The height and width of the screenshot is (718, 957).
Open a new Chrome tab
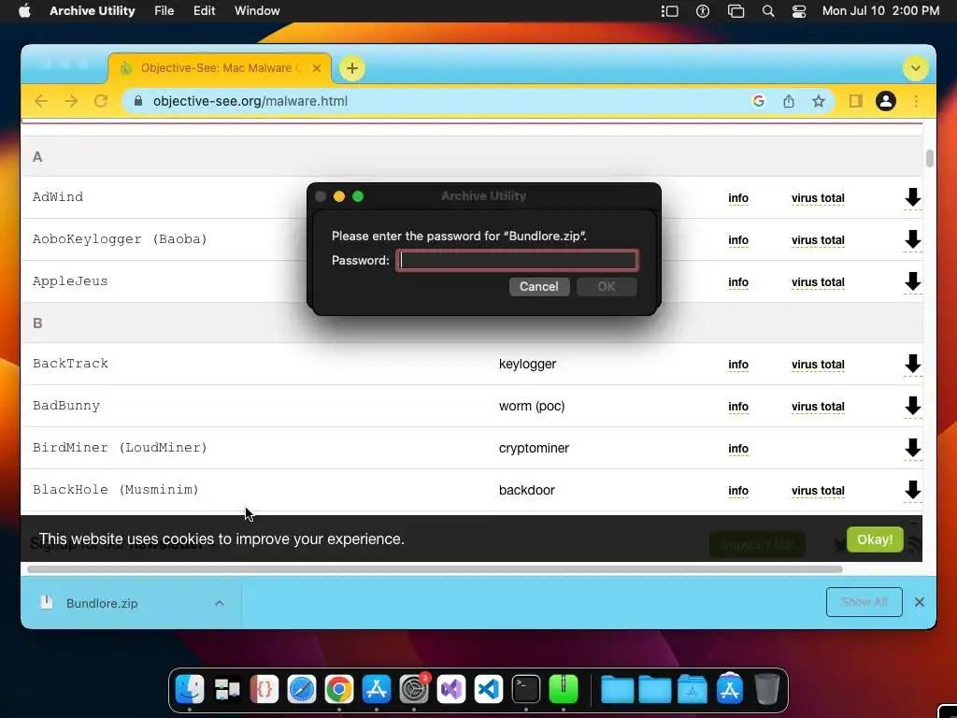(x=352, y=68)
